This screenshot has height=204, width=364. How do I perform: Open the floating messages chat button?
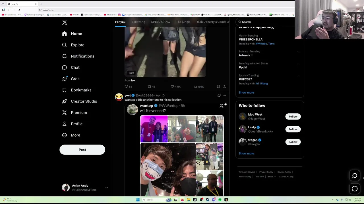(x=355, y=189)
